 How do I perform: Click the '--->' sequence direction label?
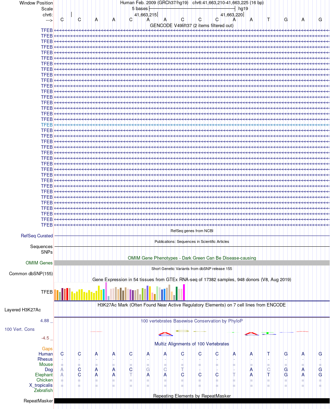(x=49, y=21)
